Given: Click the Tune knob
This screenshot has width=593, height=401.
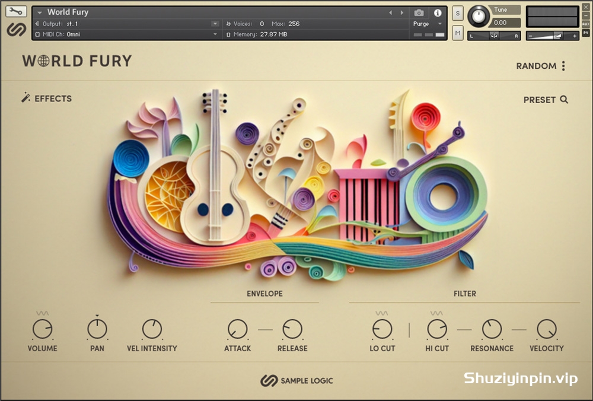Looking at the screenshot, I should tap(479, 16).
